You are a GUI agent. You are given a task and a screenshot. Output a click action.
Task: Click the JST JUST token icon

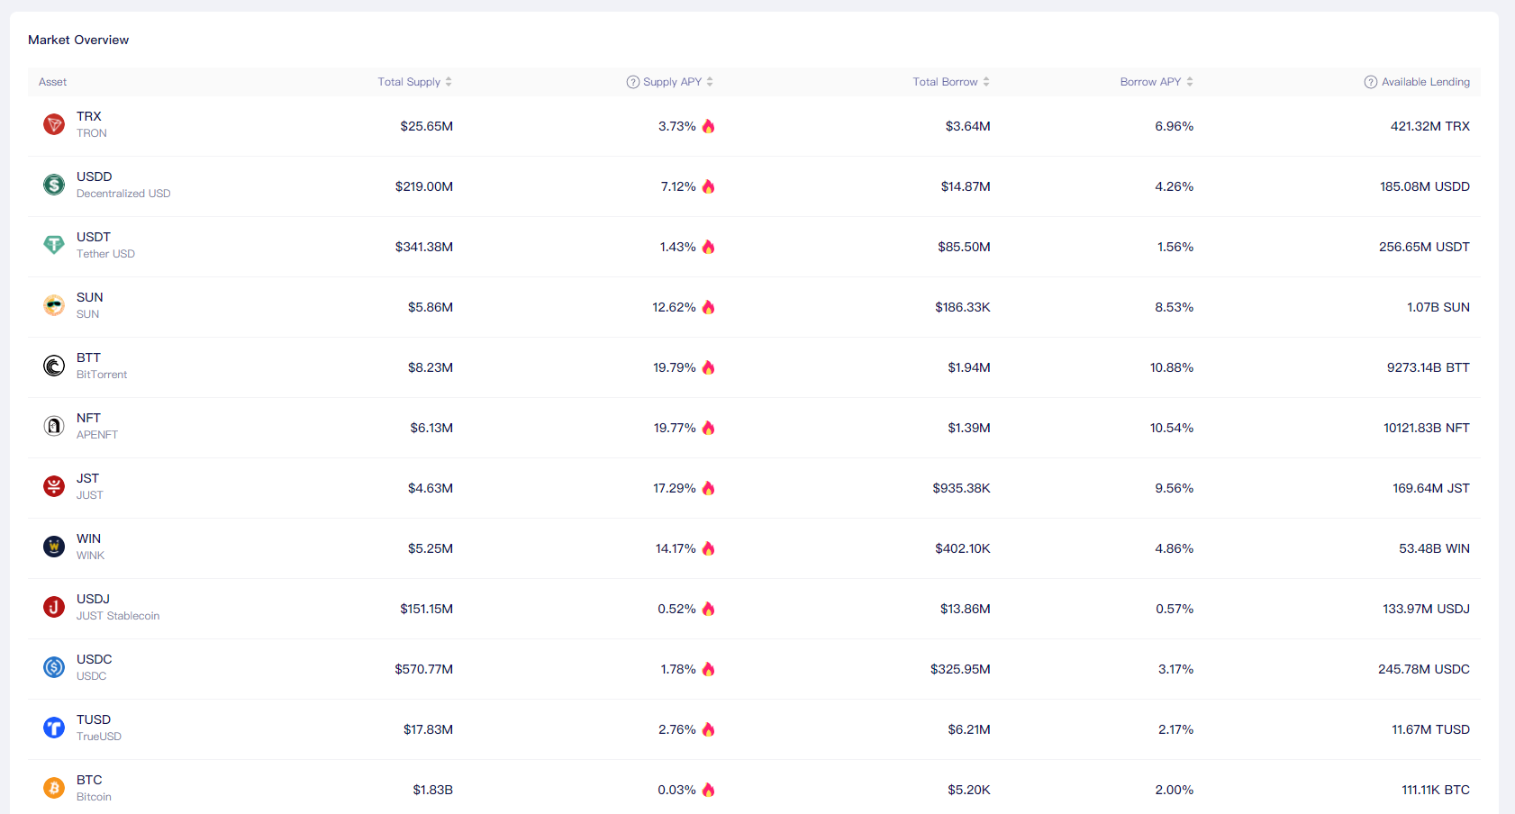54,486
